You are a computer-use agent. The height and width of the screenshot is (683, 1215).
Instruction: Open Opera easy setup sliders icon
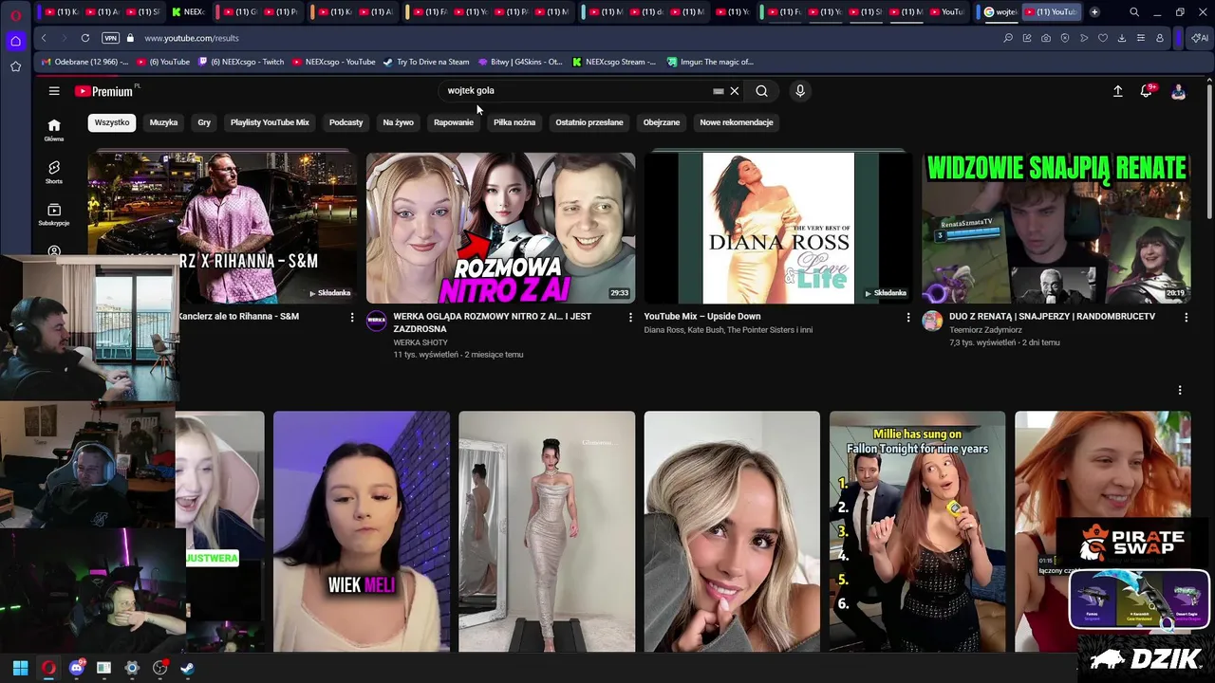point(1141,38)
